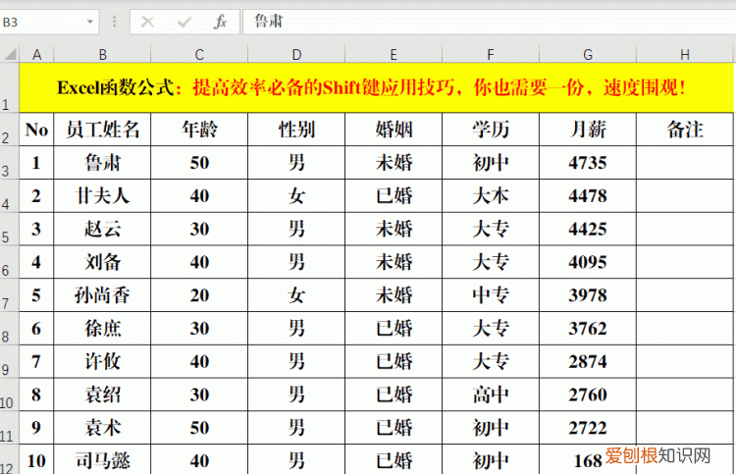Click the 年龄 header cell
The image size is (736, 474).
[199, 130]
